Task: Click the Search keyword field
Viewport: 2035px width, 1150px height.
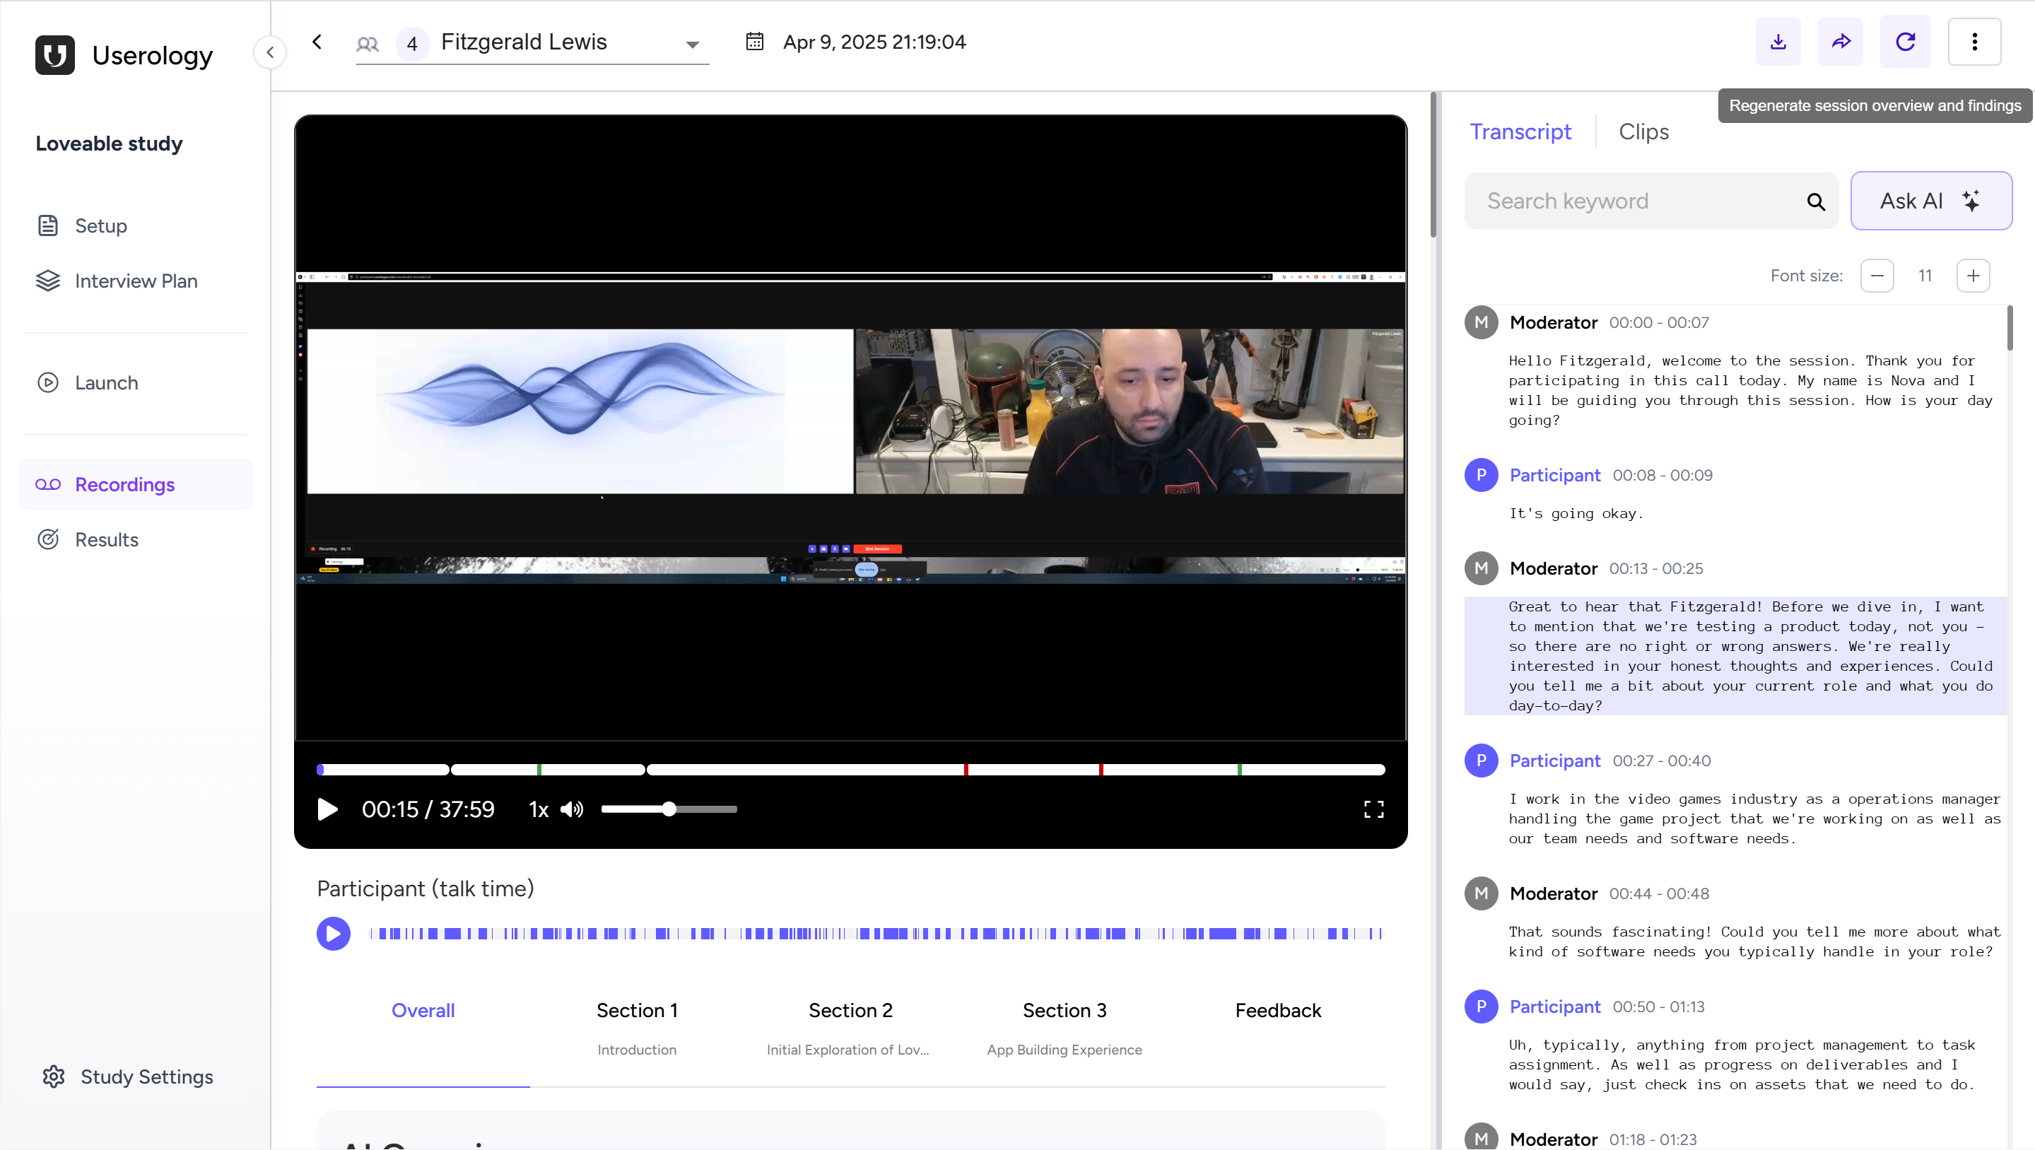Action: click(x=1627, y=200)
